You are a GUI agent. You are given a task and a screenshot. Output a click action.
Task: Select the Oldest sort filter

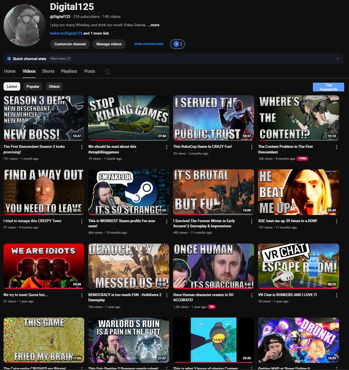coord(54,87)
